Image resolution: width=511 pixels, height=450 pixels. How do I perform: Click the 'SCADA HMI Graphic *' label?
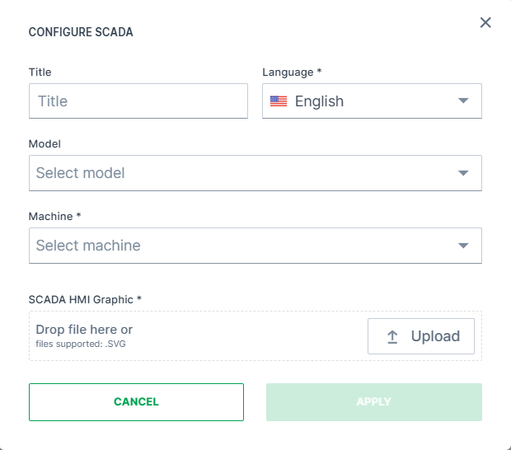85,298
